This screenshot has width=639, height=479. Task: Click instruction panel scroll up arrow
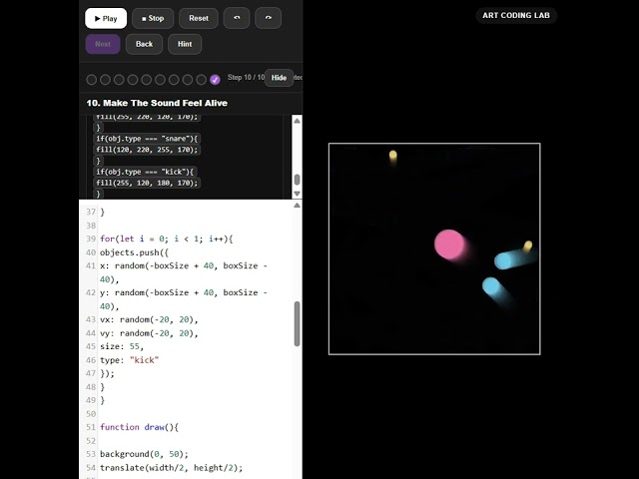tap(298, 121)
